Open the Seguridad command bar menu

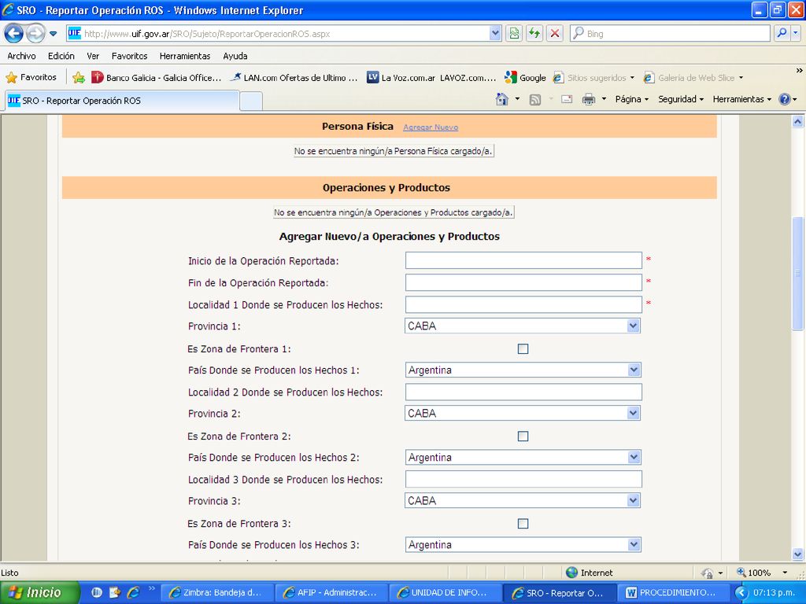tap(681, 99)
